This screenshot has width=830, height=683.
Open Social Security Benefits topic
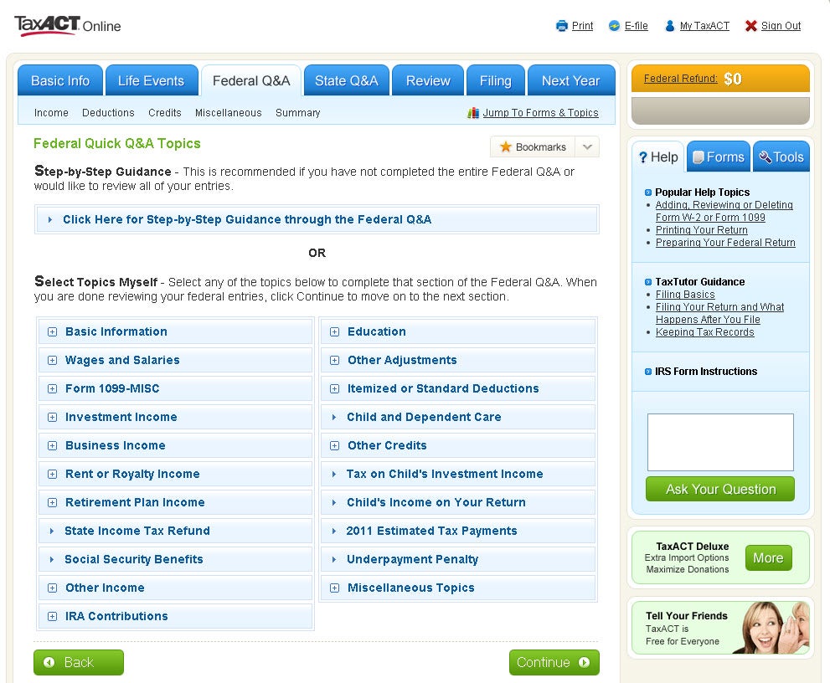[175, 560]
